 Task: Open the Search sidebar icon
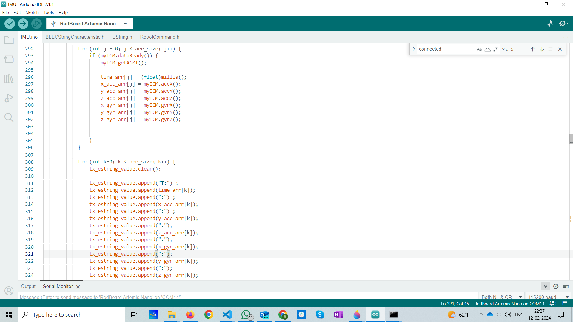click(9, 117)
